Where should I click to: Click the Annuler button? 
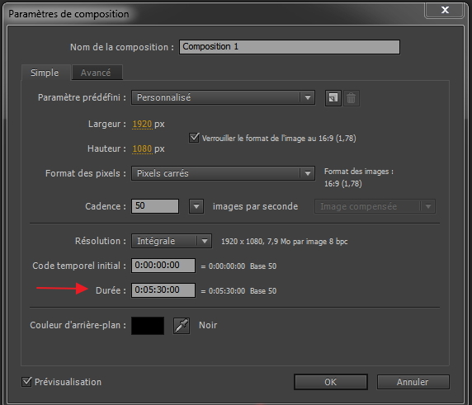(x=413, y=382)
